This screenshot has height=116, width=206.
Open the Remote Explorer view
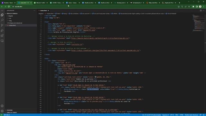(x=2, y=41)
